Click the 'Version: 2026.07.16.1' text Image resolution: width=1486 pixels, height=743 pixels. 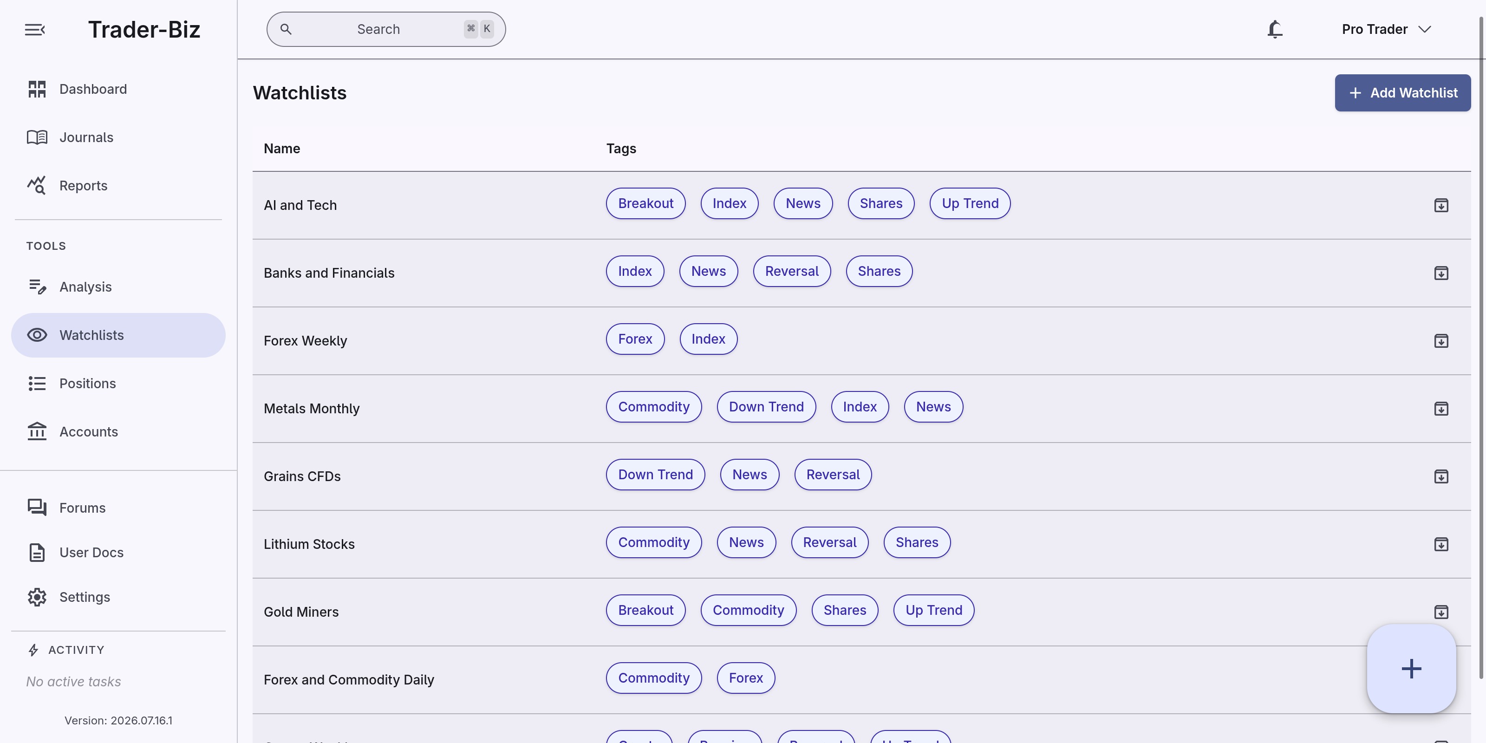point(118,721)
